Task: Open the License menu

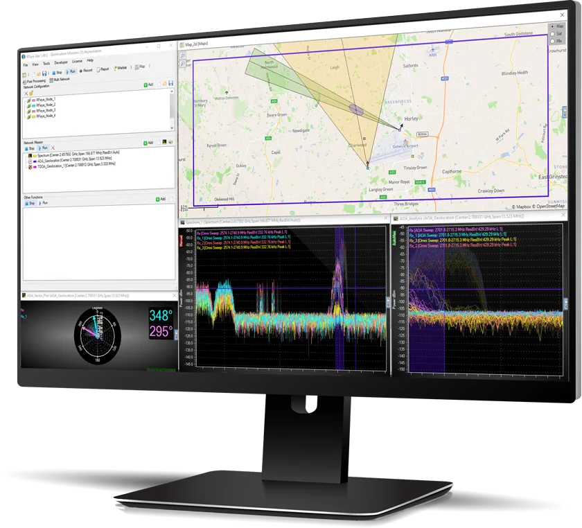Action: click(77, 61)
